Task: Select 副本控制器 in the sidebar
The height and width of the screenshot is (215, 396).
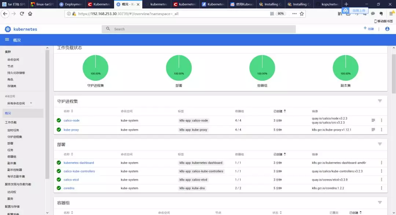Action: (x=15, y=170)
